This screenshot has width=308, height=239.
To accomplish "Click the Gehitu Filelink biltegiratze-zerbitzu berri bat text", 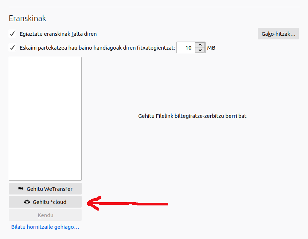I will 192,116.
